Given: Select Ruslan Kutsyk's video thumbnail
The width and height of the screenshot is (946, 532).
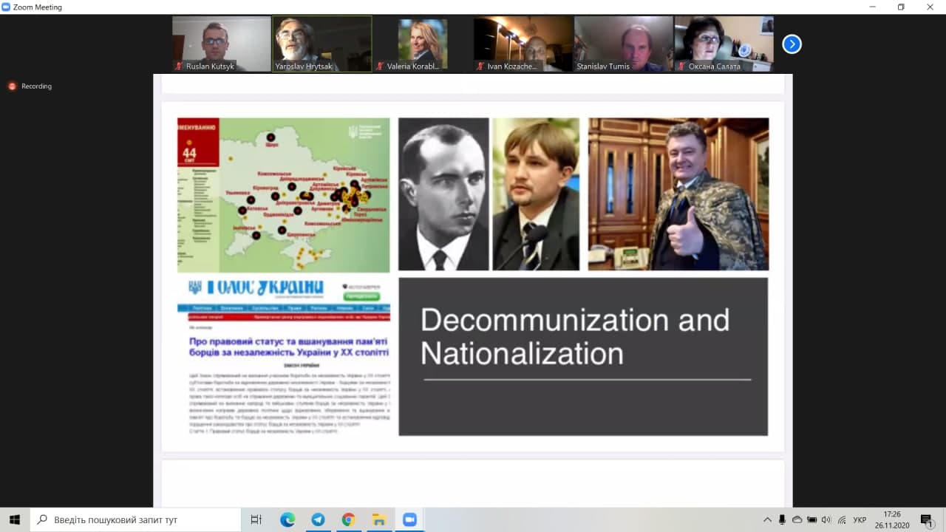Looking at the screenshot, I should coord(222,44).
